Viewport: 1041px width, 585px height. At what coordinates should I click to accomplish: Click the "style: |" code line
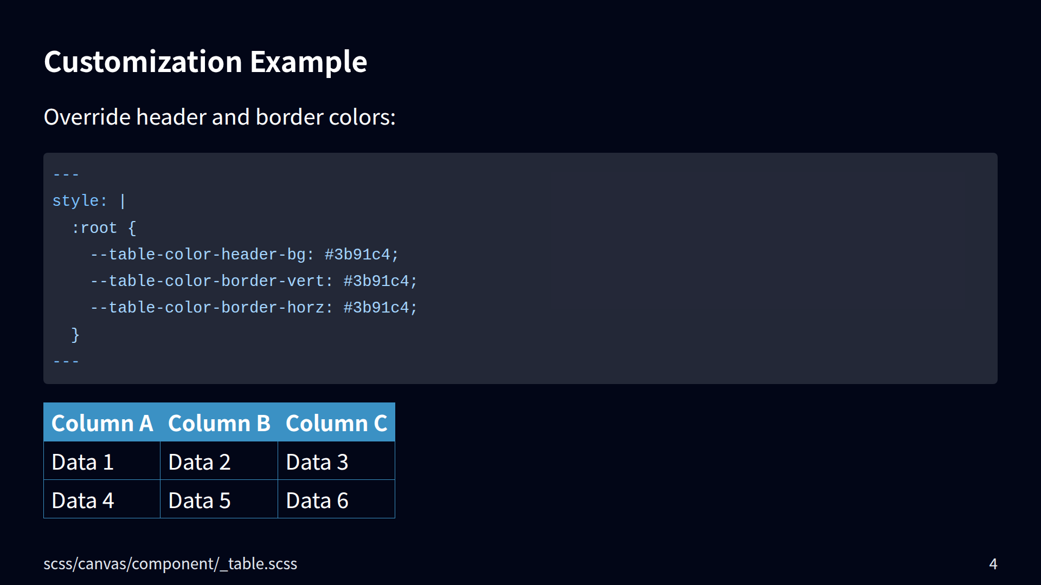click(89, 201)
